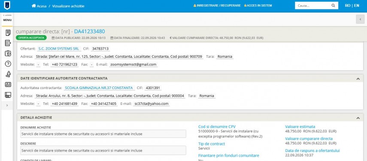Collapse the Detalii Achizitie section
The image size is (367, 161).
point(358,118)
